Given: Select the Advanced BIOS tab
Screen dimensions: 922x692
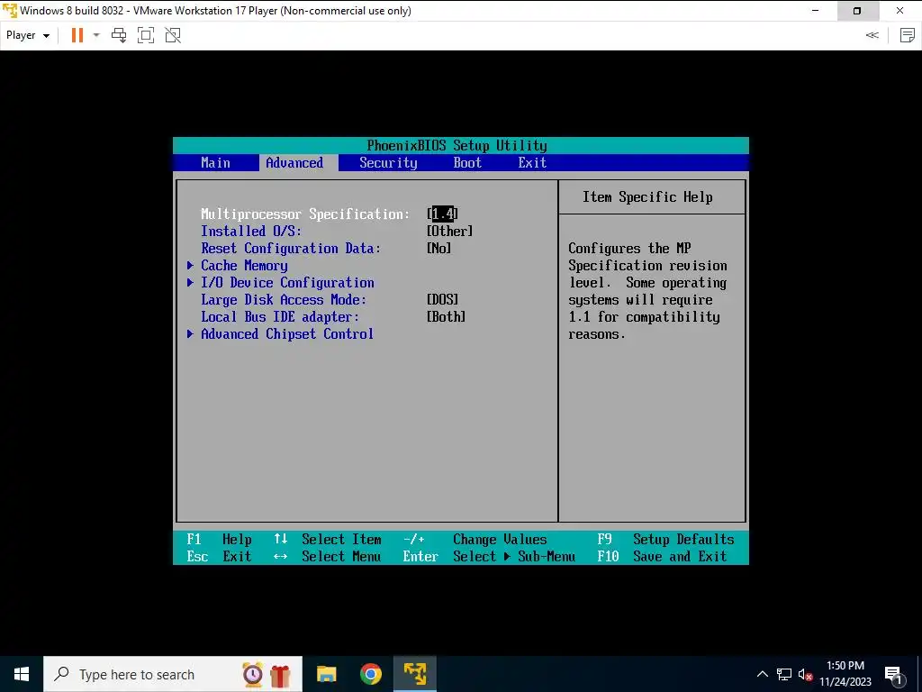Looking at the screenshot, I should click(x=294, y=163).
